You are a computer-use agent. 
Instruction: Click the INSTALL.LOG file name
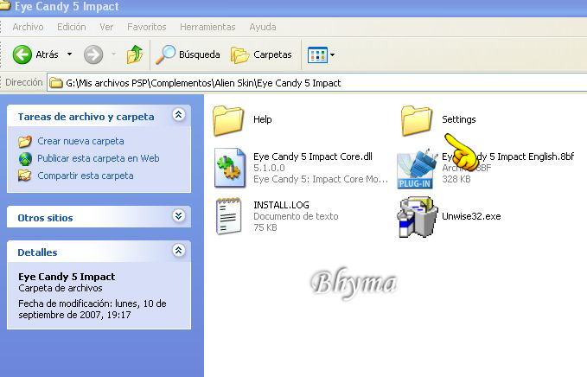coord(281,205)
